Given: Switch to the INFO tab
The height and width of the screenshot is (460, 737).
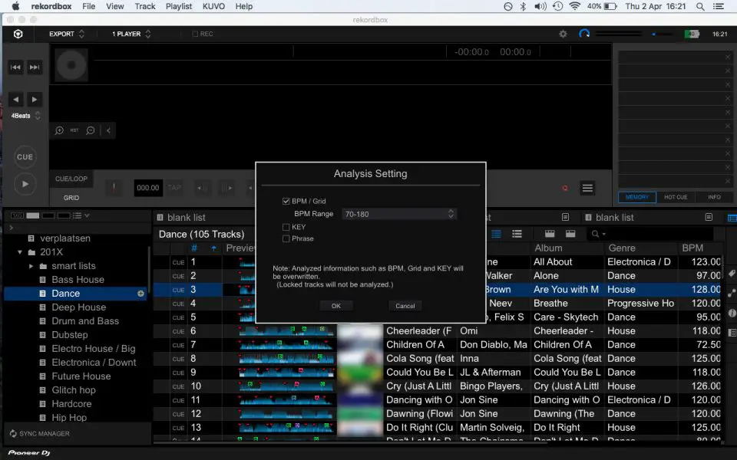Looking at the screenshot, I should 714,197.
